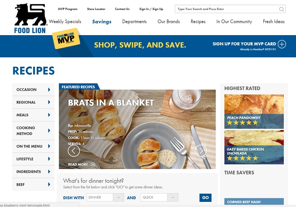Open the Dinner dish dropdown
This screenshot has height=207, width=296.
pyautogui.click(x=105, y=198)
